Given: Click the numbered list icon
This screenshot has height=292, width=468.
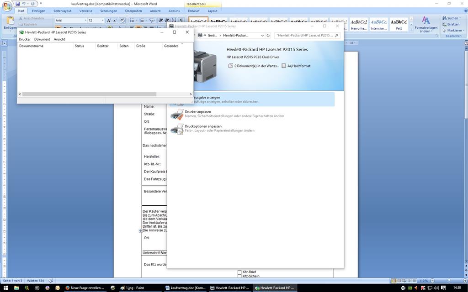Looking at the screenshot, I should [x=142, y=20].
